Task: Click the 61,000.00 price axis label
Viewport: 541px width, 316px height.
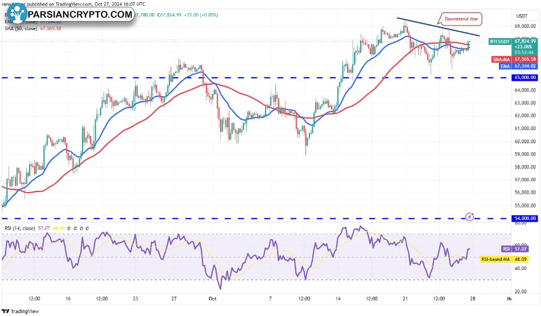Action: pos(525,128)
